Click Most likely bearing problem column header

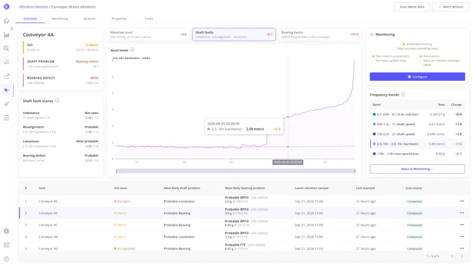tap(245, 188)
